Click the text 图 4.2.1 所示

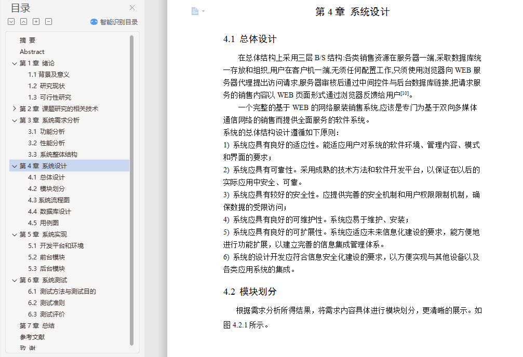click(x=246, y=325)
